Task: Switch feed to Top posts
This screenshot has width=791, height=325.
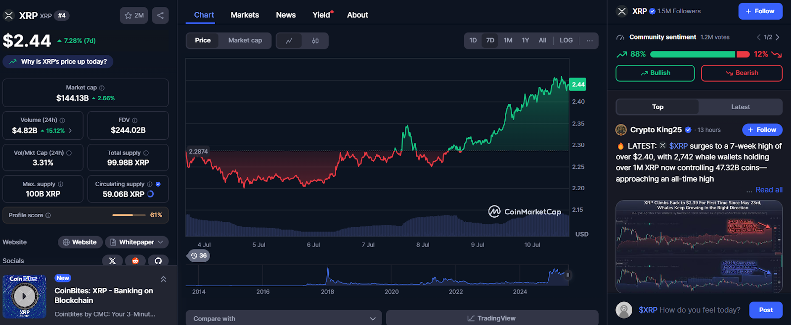Action: 658,107
